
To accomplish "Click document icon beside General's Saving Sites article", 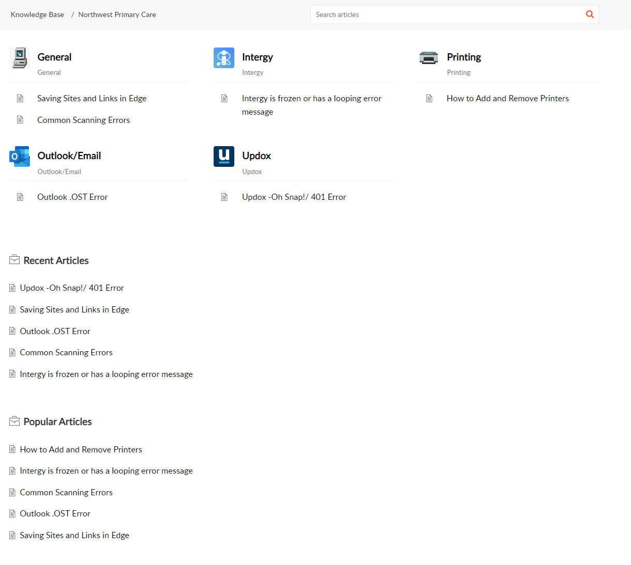I will click(20, 98).
